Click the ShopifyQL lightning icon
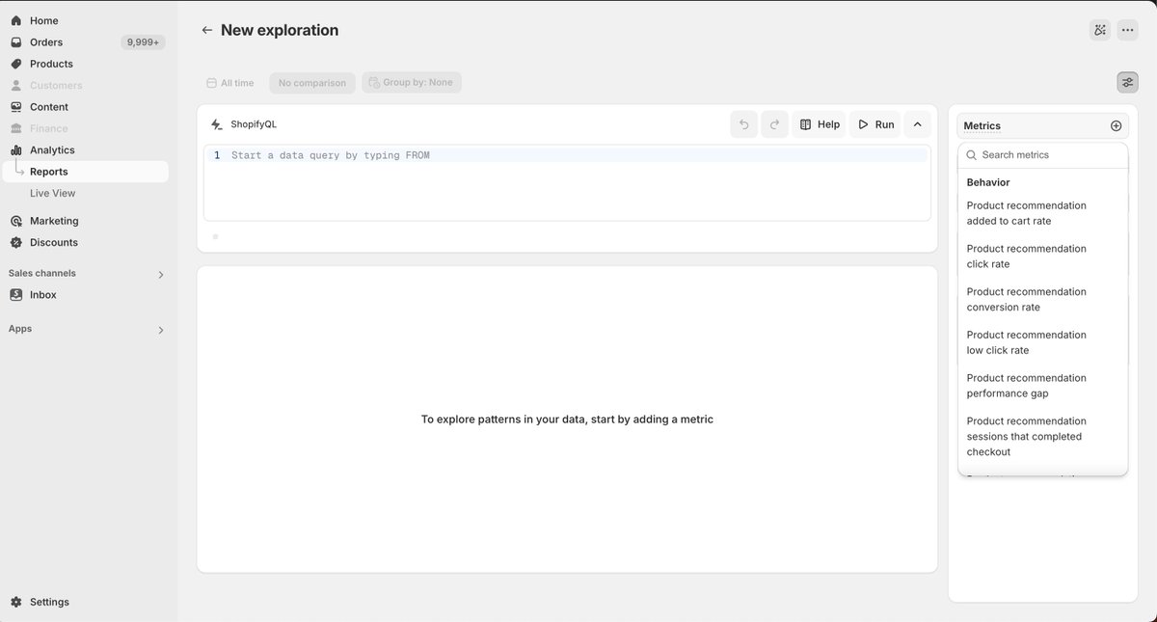The width and height of the screenshot is (1157, 622). click(x=216, y=124)
